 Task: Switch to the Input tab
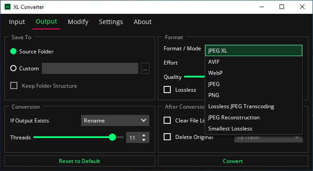click(17, 22)
